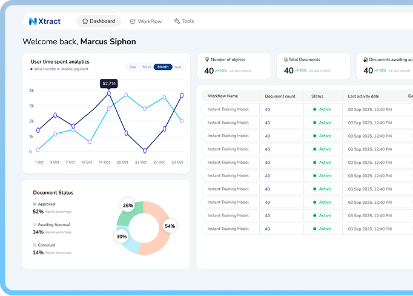Select the Month time range
Viewport: 413px width, 296px height.
click(162, 67)
